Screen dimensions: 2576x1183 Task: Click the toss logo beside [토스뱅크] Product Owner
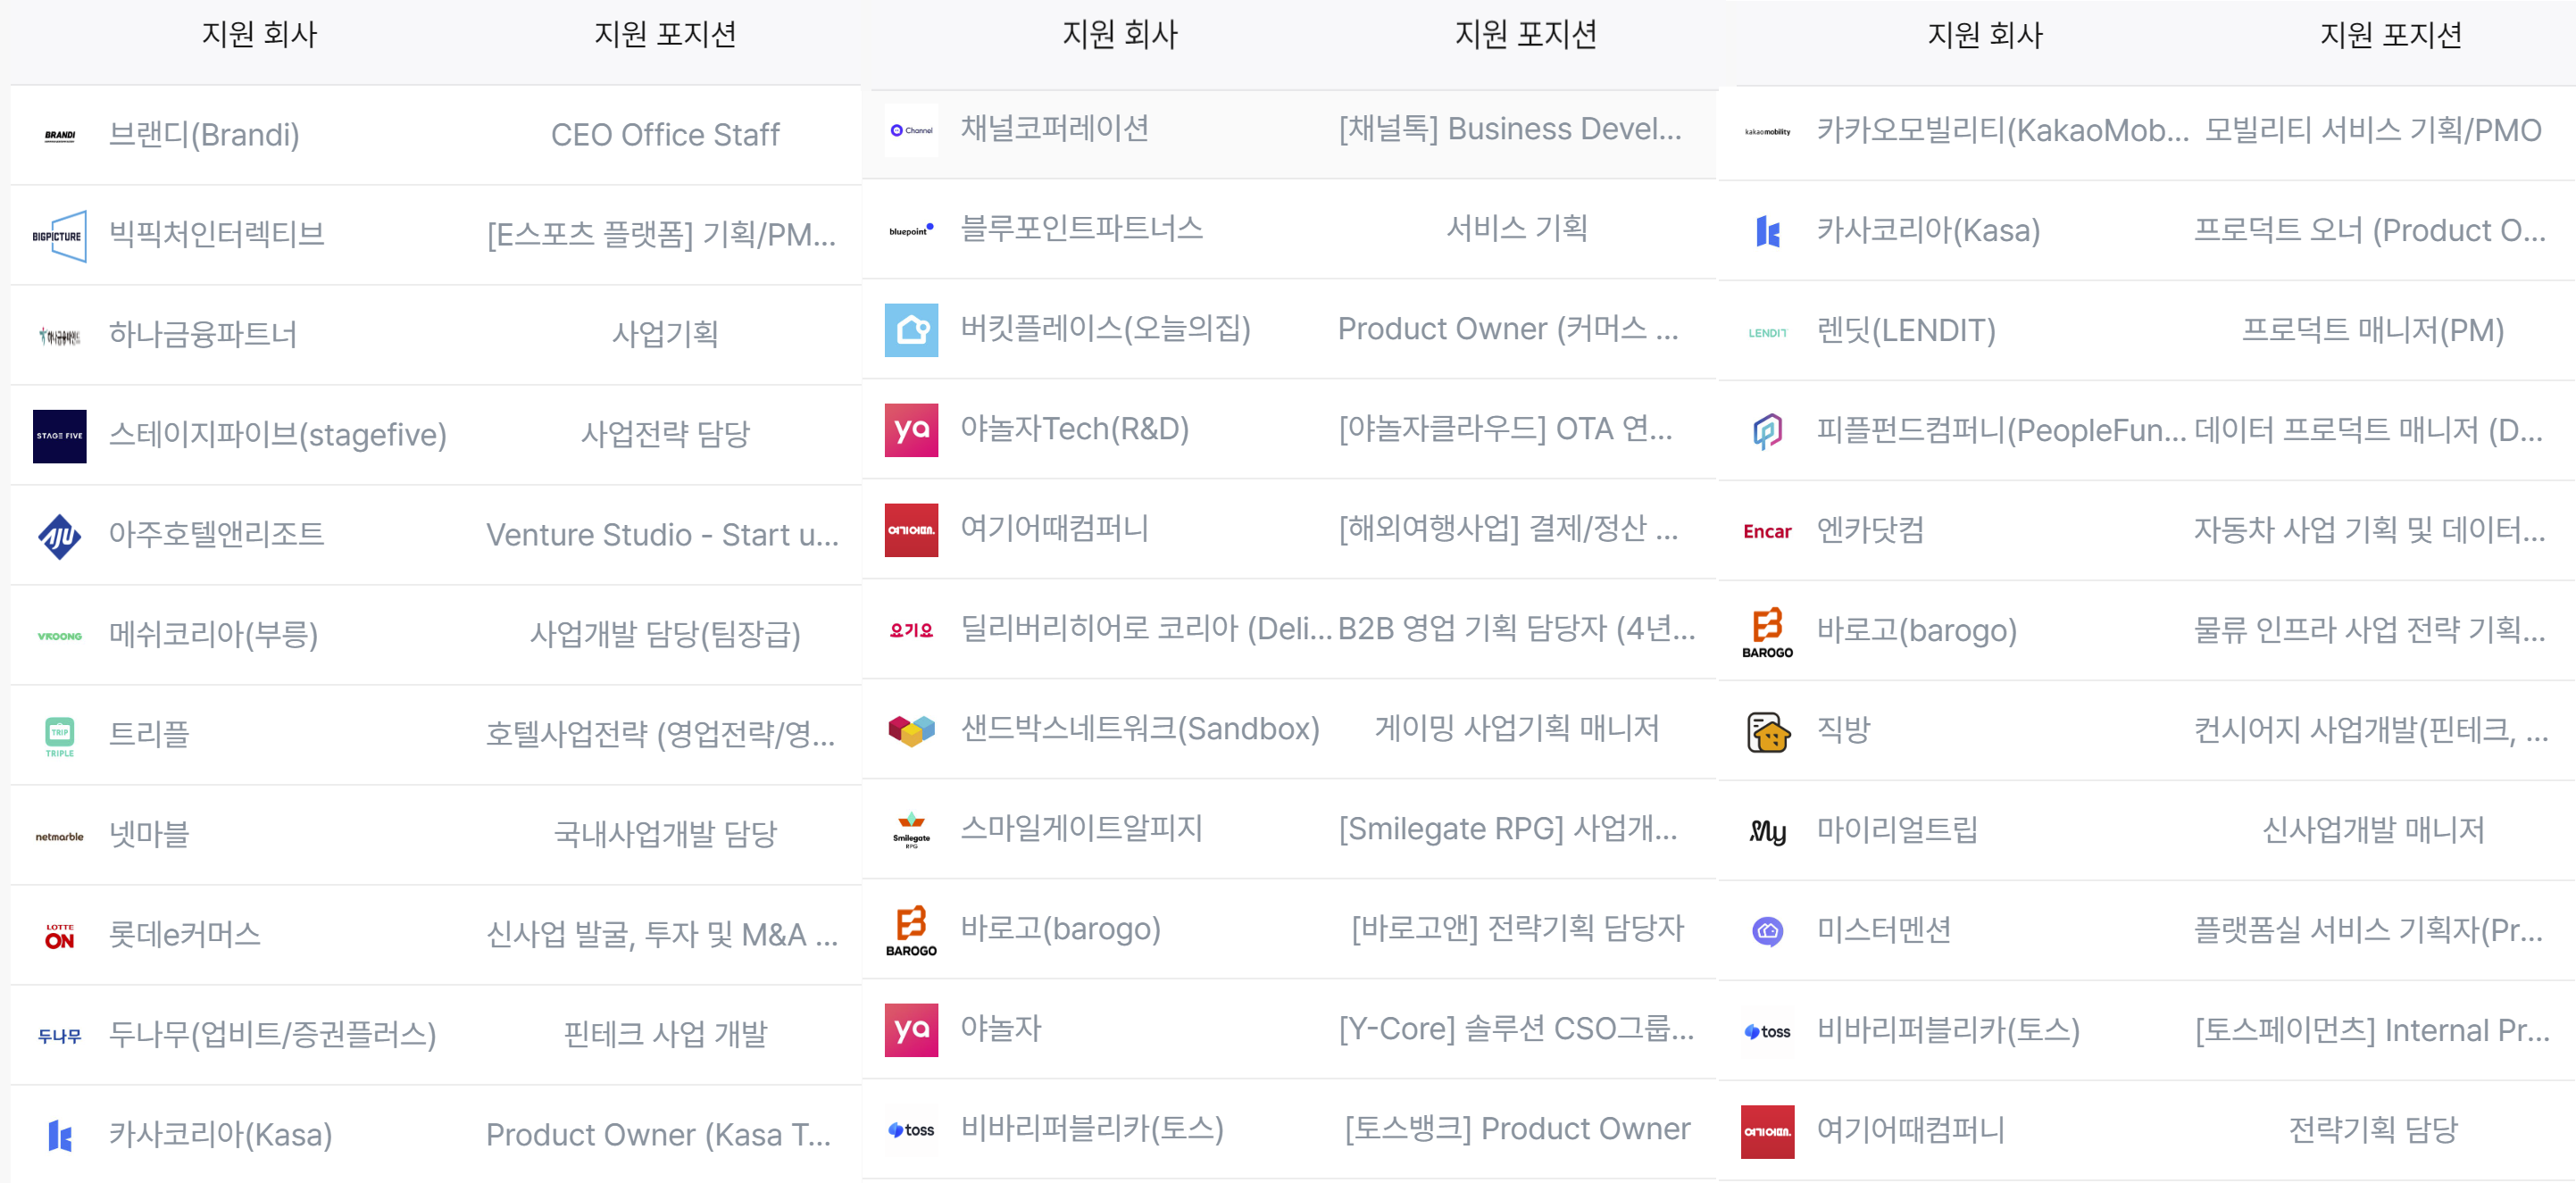coord(911,1130)
